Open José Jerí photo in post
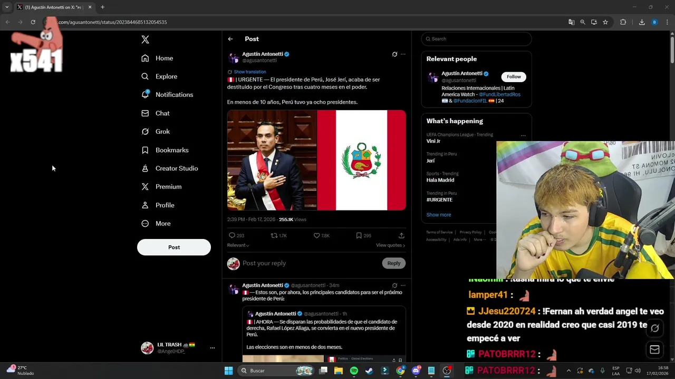This screenshot has width=675, height=379. point(272,160)
